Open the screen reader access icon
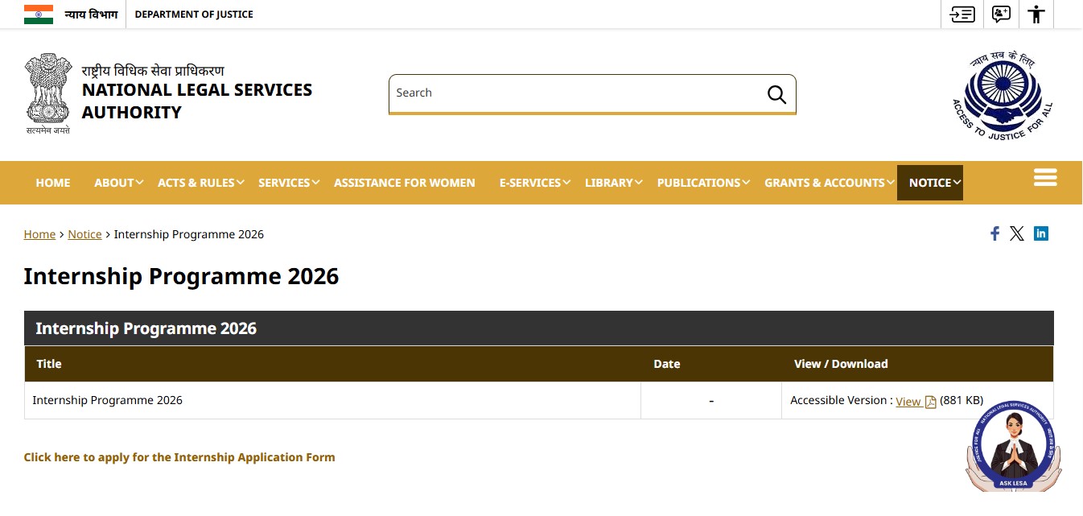This screenshot has width=1083, height=516. [1000, 14]
